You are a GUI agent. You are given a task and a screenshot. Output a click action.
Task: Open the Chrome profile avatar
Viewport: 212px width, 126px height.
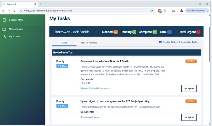pos(182,11)
